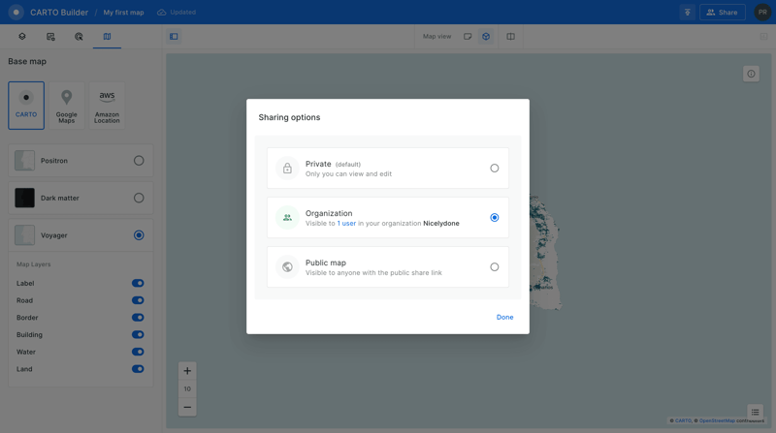
Task: Switch to 3D cube map view icon
Action: click(486, 37)
